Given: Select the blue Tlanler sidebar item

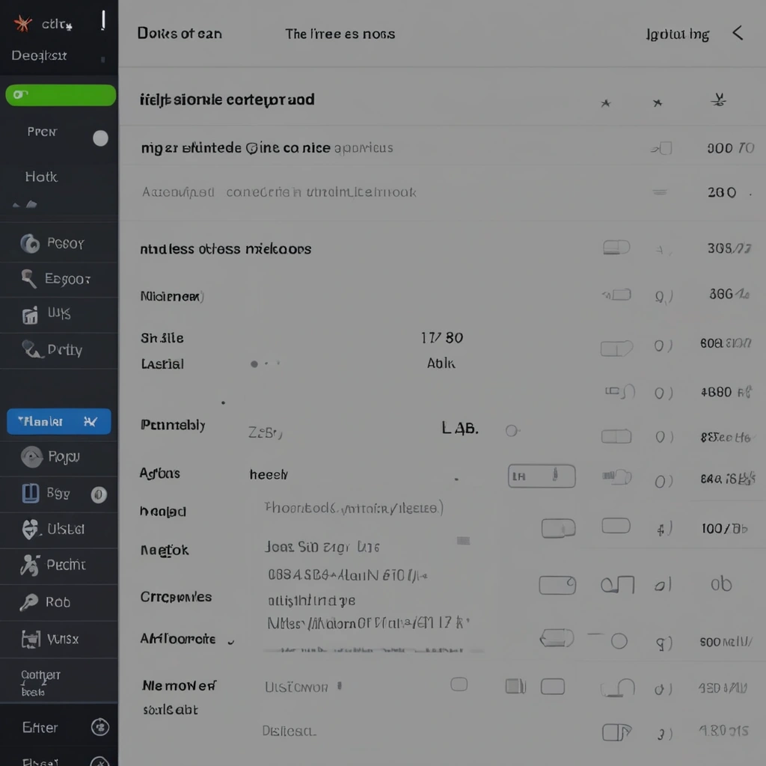Looking at the screenshot, I should (58, 421).
